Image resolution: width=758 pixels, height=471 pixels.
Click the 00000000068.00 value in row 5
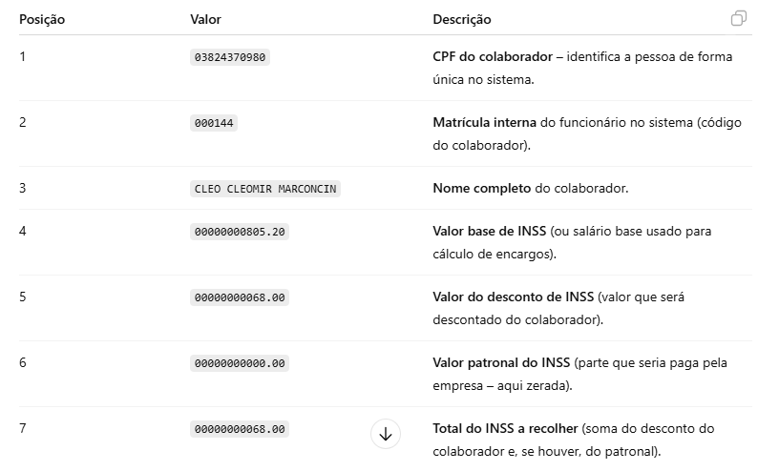[x=240, y=297]
